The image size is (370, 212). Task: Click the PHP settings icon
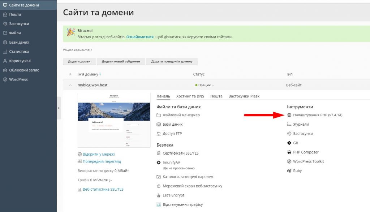(289, 115)
